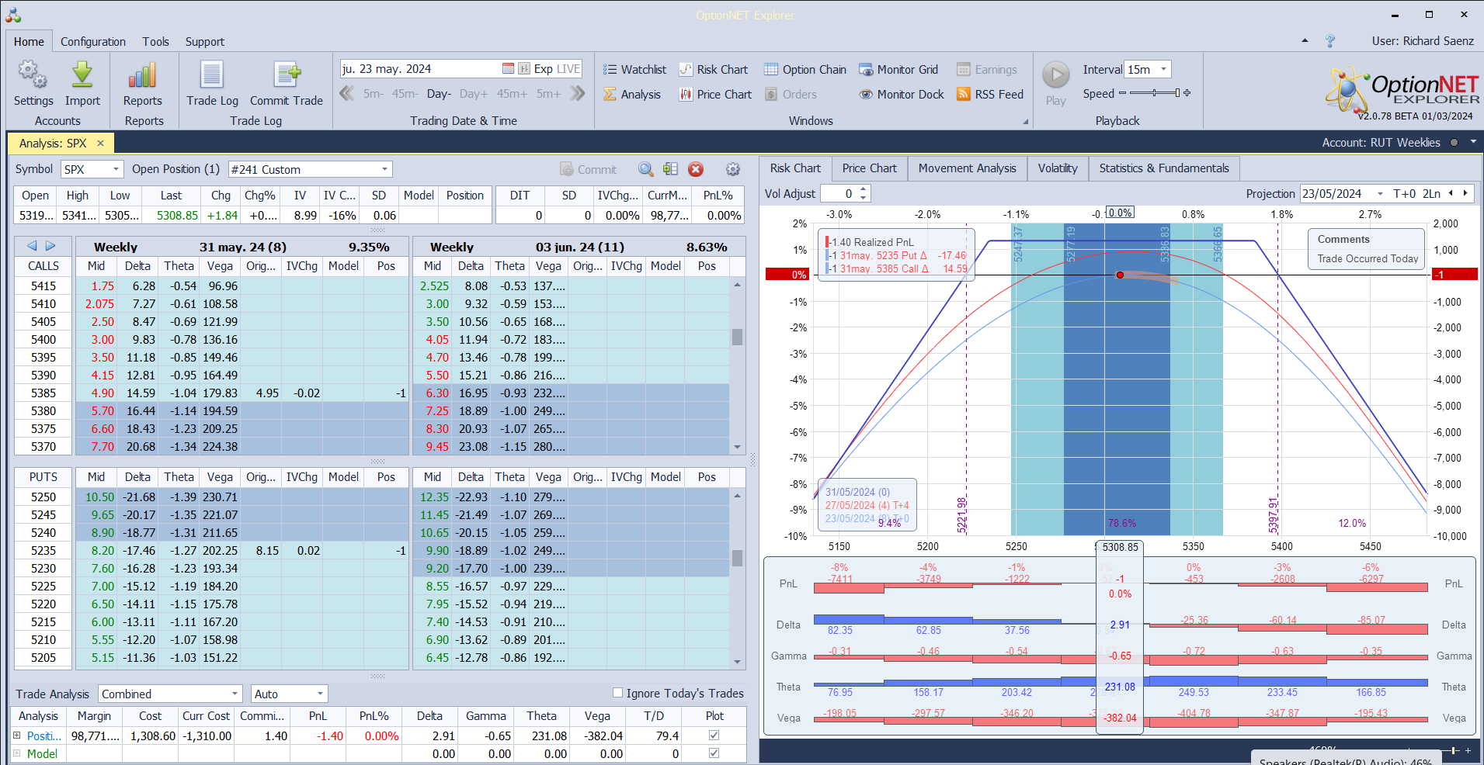The image size is (1484, 765).
Task: Open the Configuration menu tab
Action: (x=93, y=42)
